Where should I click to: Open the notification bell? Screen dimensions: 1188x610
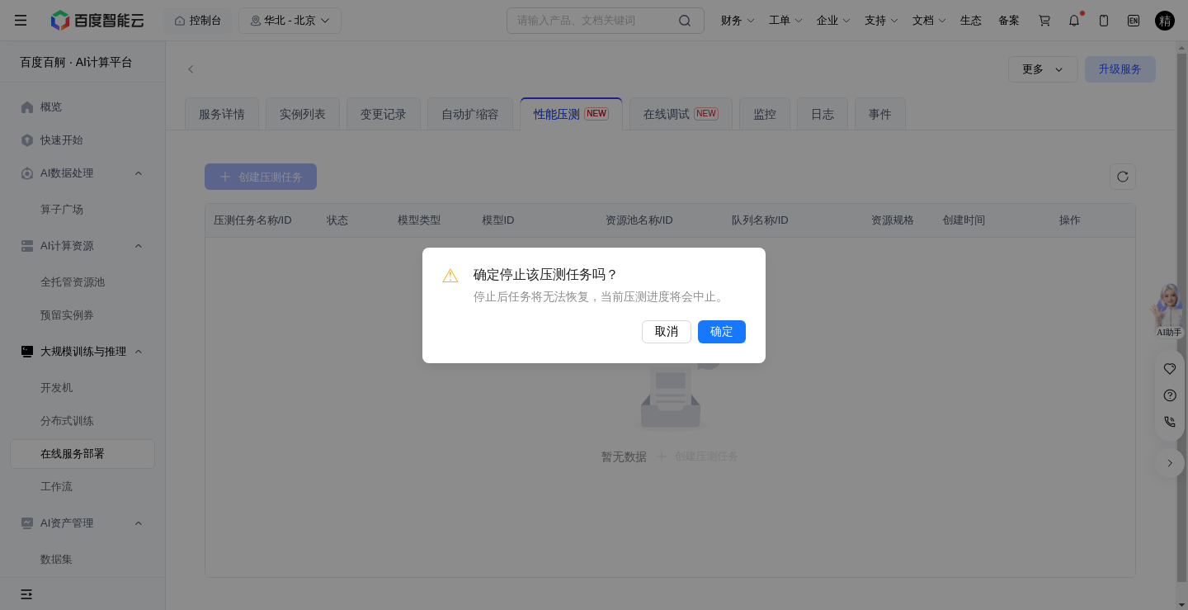1074,21
